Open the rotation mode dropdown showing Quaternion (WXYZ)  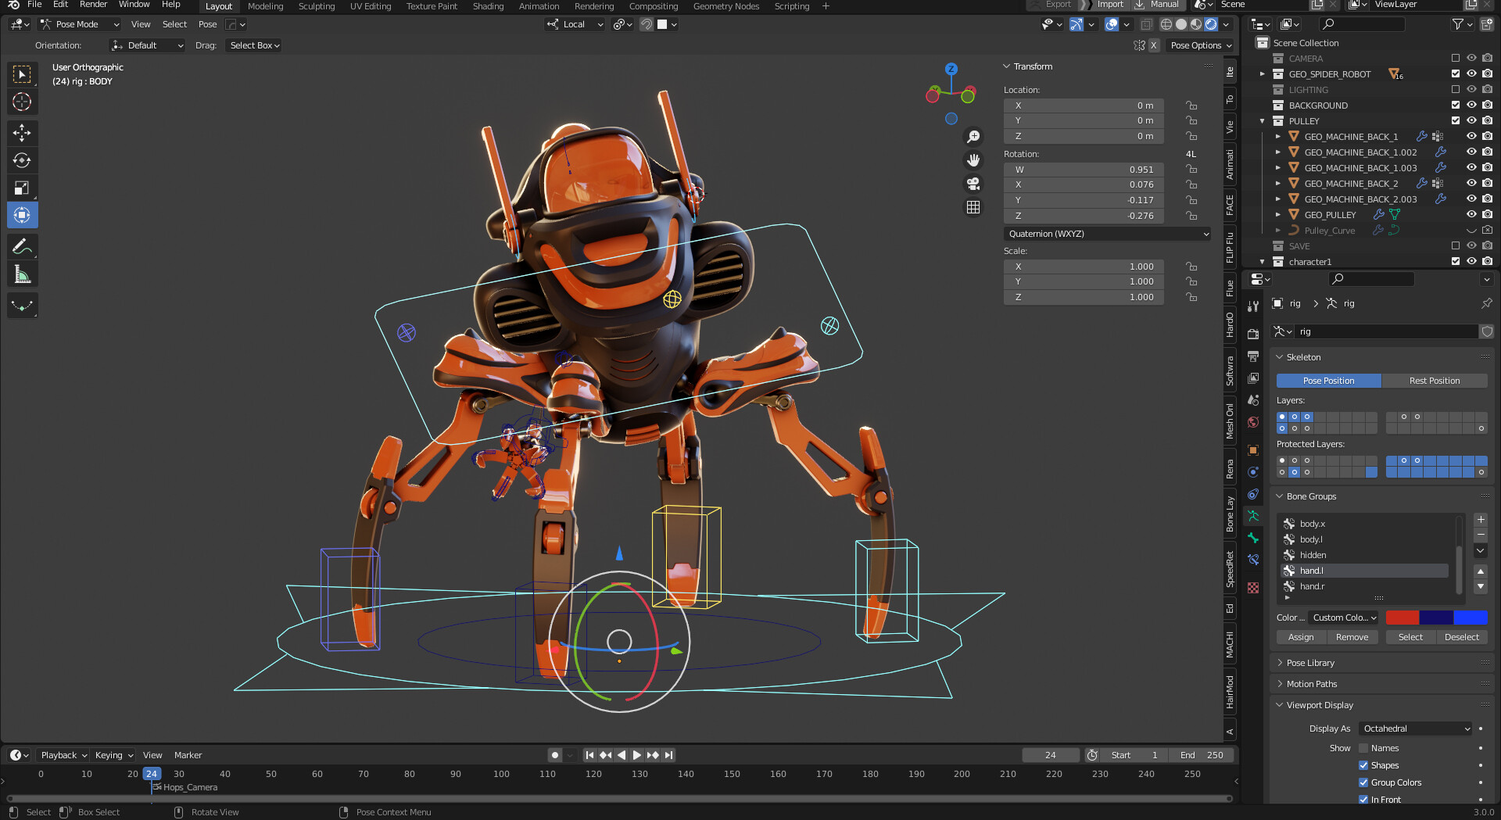1107,233
